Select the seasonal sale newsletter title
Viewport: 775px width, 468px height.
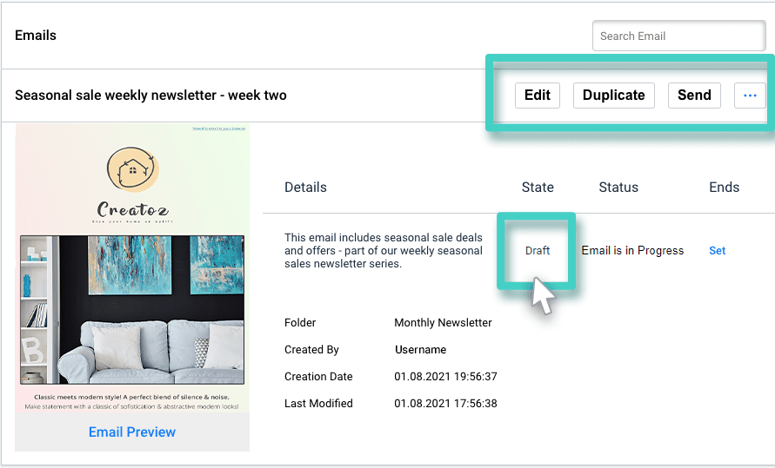(150, 96)
